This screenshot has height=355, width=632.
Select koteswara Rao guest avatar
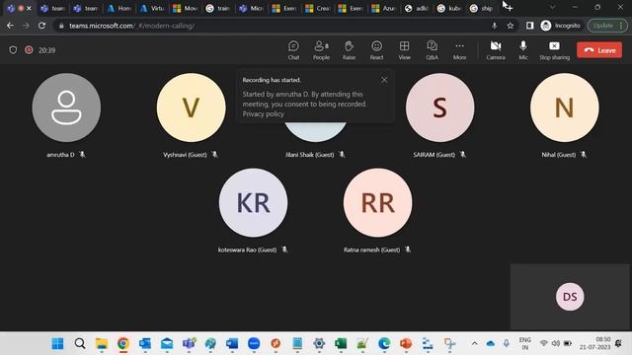point(253,202)
